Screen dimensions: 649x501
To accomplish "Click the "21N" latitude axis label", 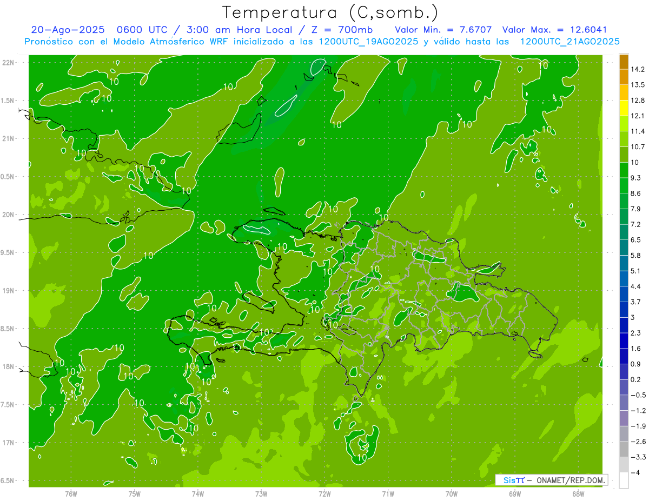I will [8, 138].
